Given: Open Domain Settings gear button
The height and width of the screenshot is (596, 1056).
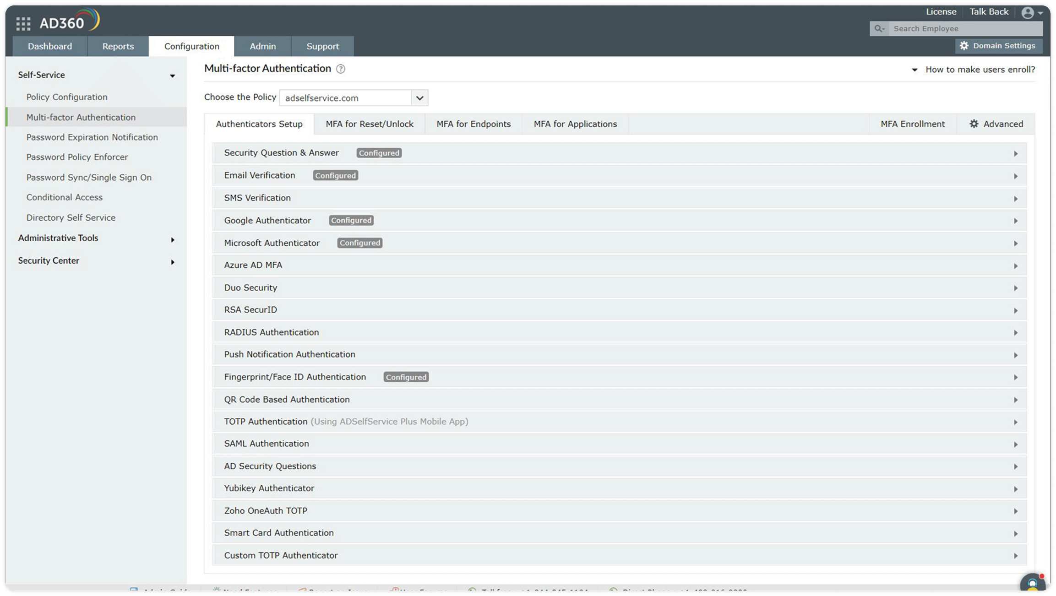Looking at the screenshot, I should coord(999,46).
